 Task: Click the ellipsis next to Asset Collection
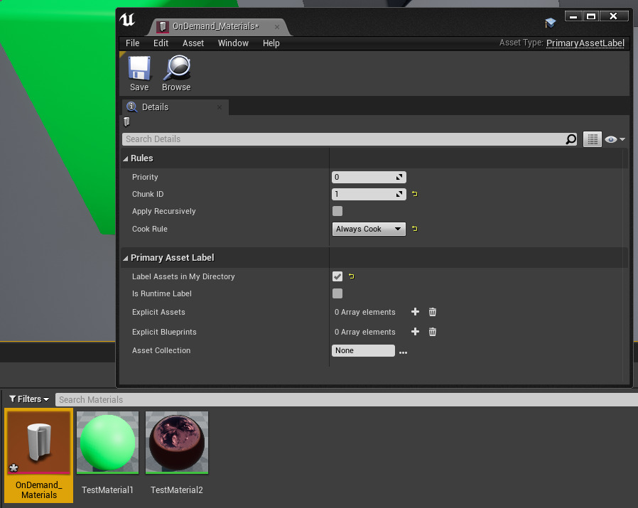click(x=403, y=352)
